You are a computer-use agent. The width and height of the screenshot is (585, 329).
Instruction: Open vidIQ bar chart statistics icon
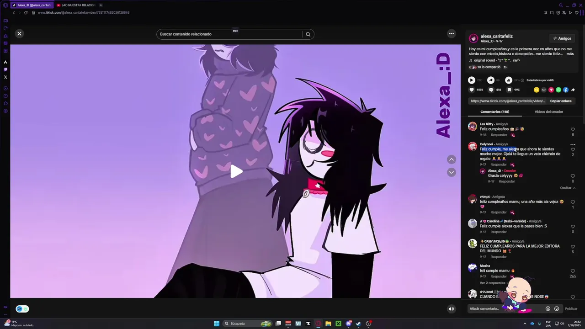pos(508,80)
